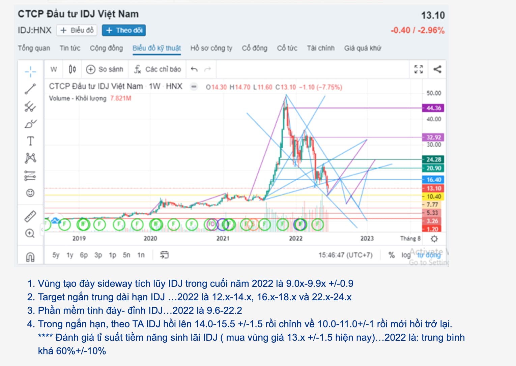
Task: Click the 44.36 purple price label
Action: [433, 108]
